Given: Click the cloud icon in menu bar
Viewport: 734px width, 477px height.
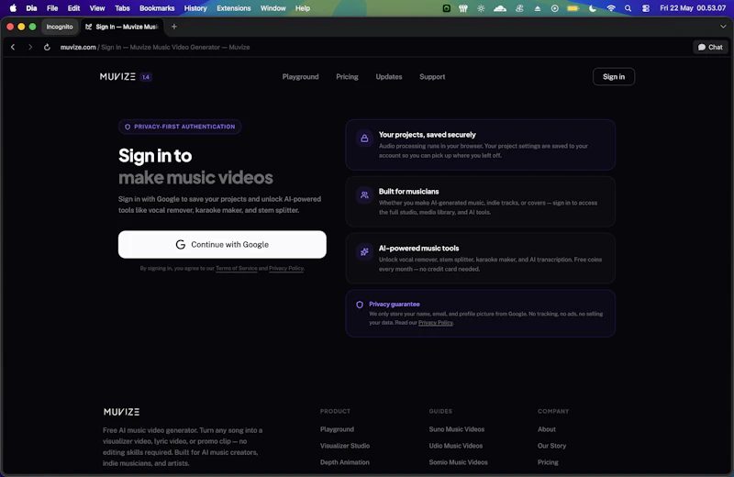Looking at the screenshot, I should [500, 8].
